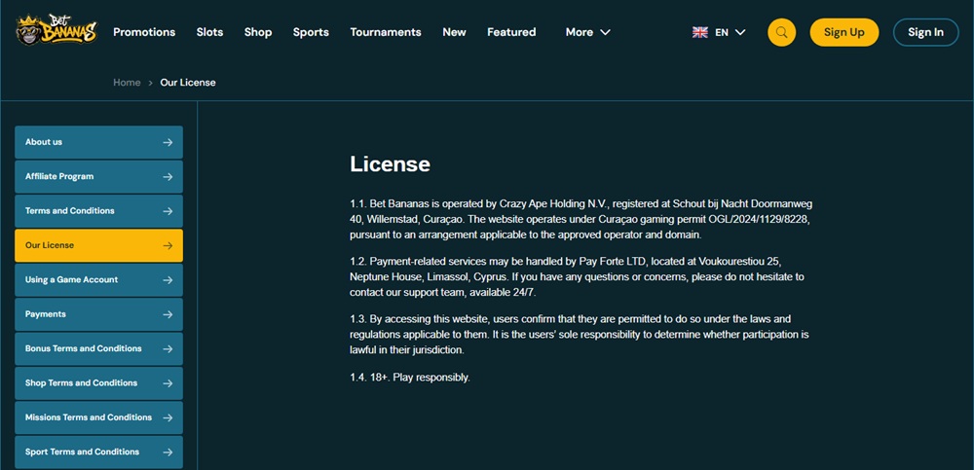The image size is (974, 470).
Task: Open Missions Terms and Conditions page
Action: point(98,417)
